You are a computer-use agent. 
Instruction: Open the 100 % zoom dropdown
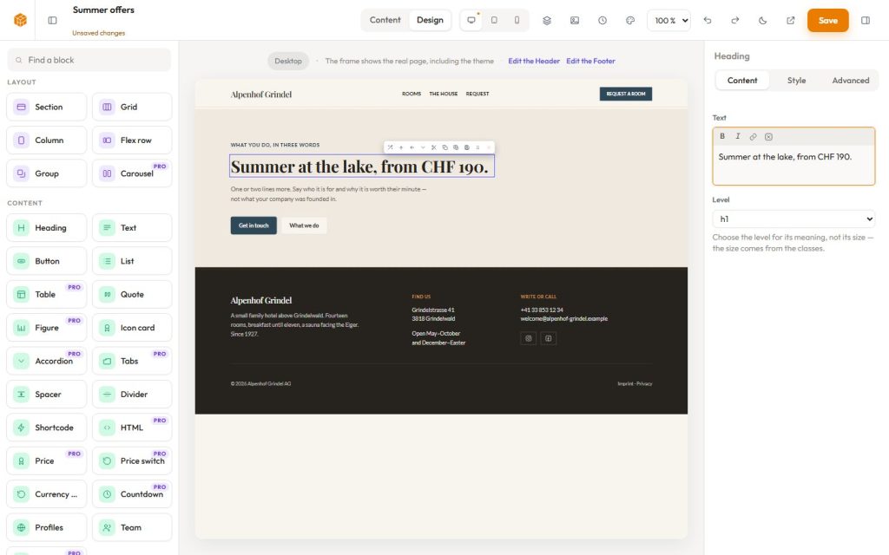[669, 21]
